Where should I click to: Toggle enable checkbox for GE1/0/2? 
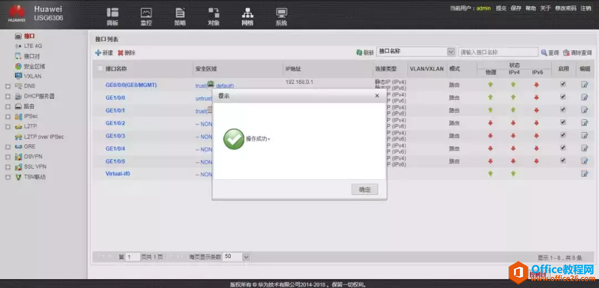[x=563, y=122]
